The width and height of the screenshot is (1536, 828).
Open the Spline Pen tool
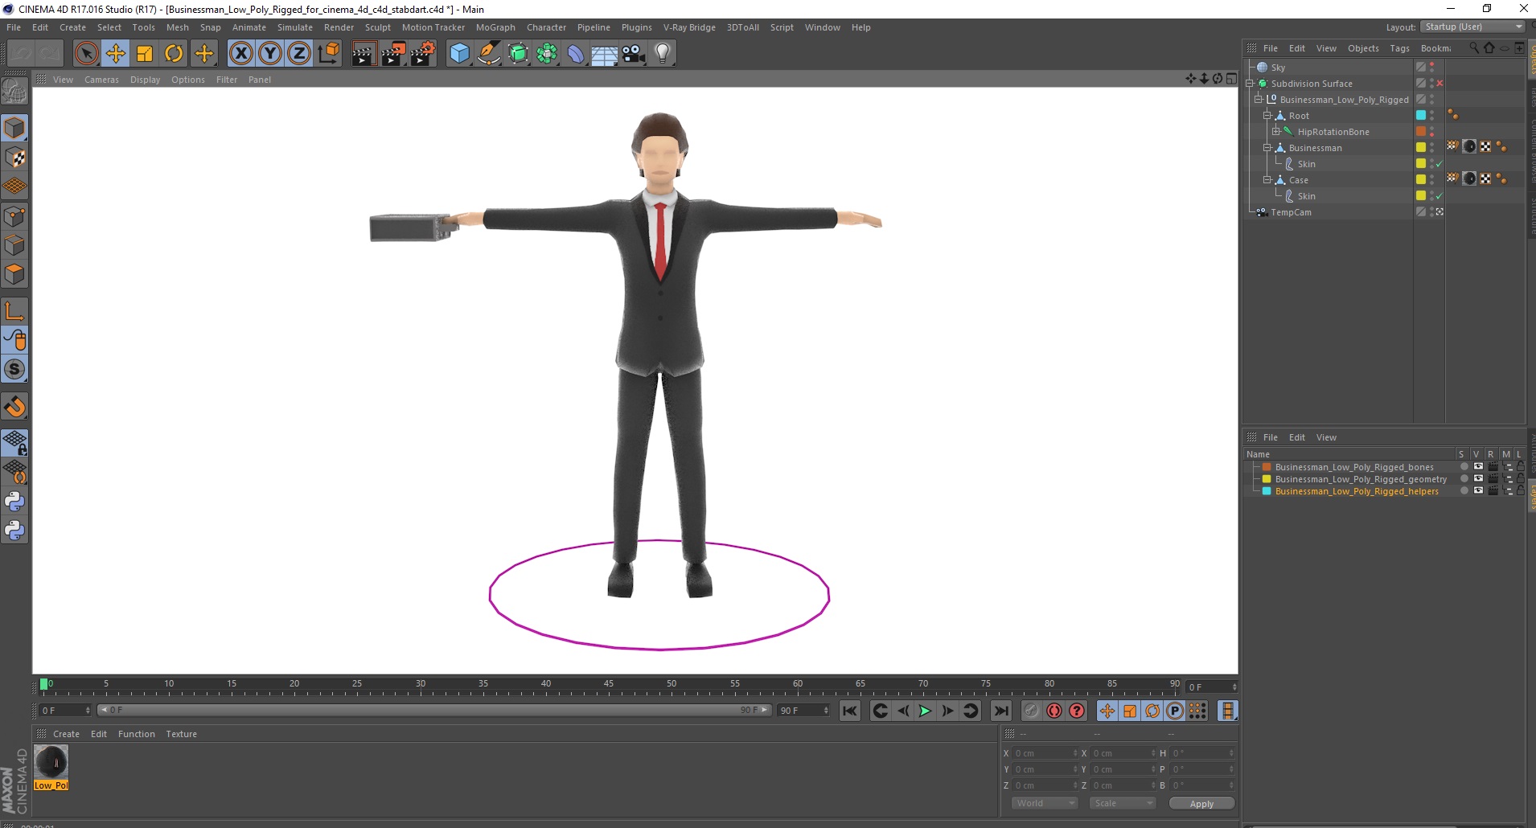point(489,54)
